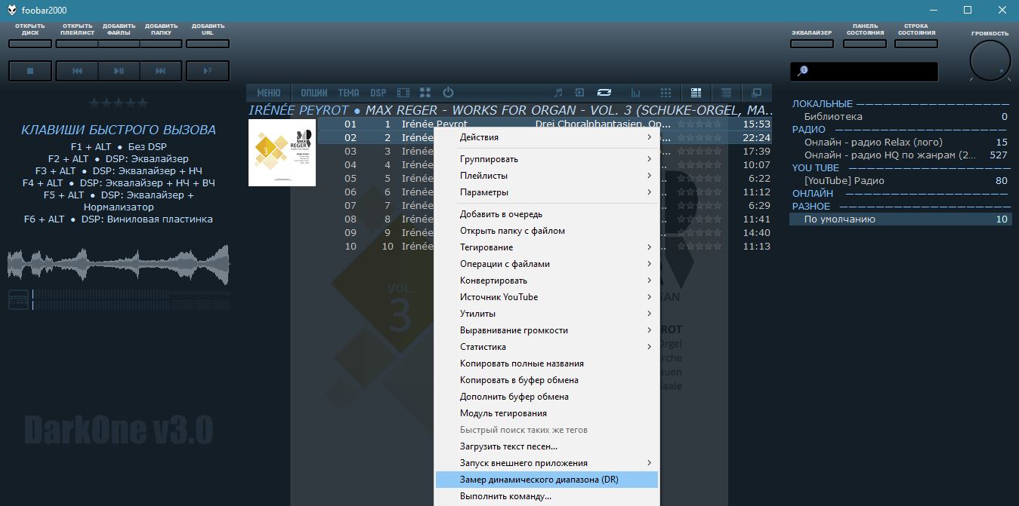Click the dotted grid view icon
1019x506 pixels.
[x=665, y=93]
